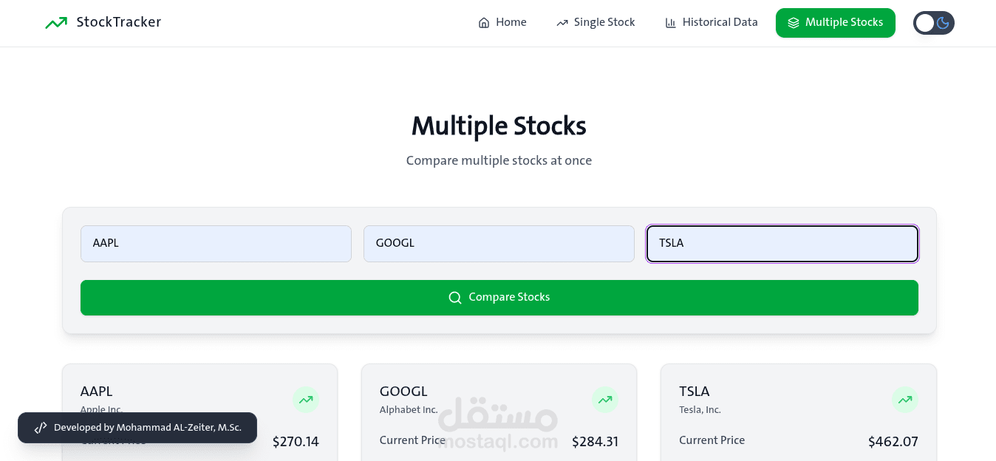The width and height of the screenshot is (996, 461).
Task: Click the GOOGL card uptrend icon
Action: point(605,400)
